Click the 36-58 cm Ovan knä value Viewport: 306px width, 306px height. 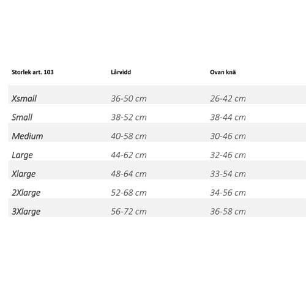(228, 211)
